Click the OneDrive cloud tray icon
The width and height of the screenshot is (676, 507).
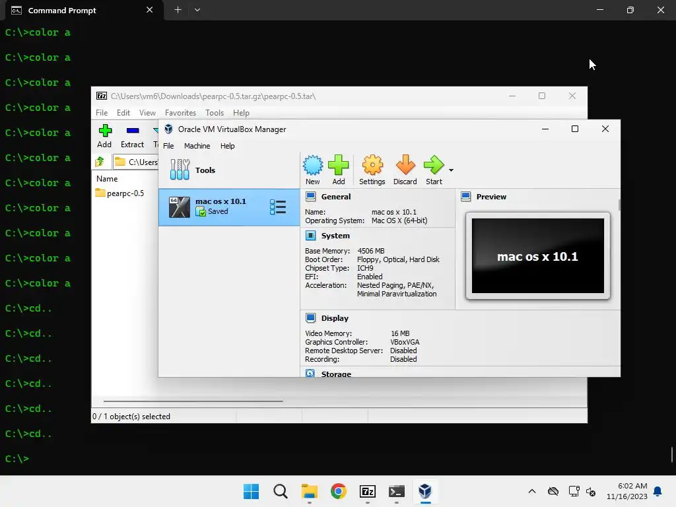click(553, 491)
